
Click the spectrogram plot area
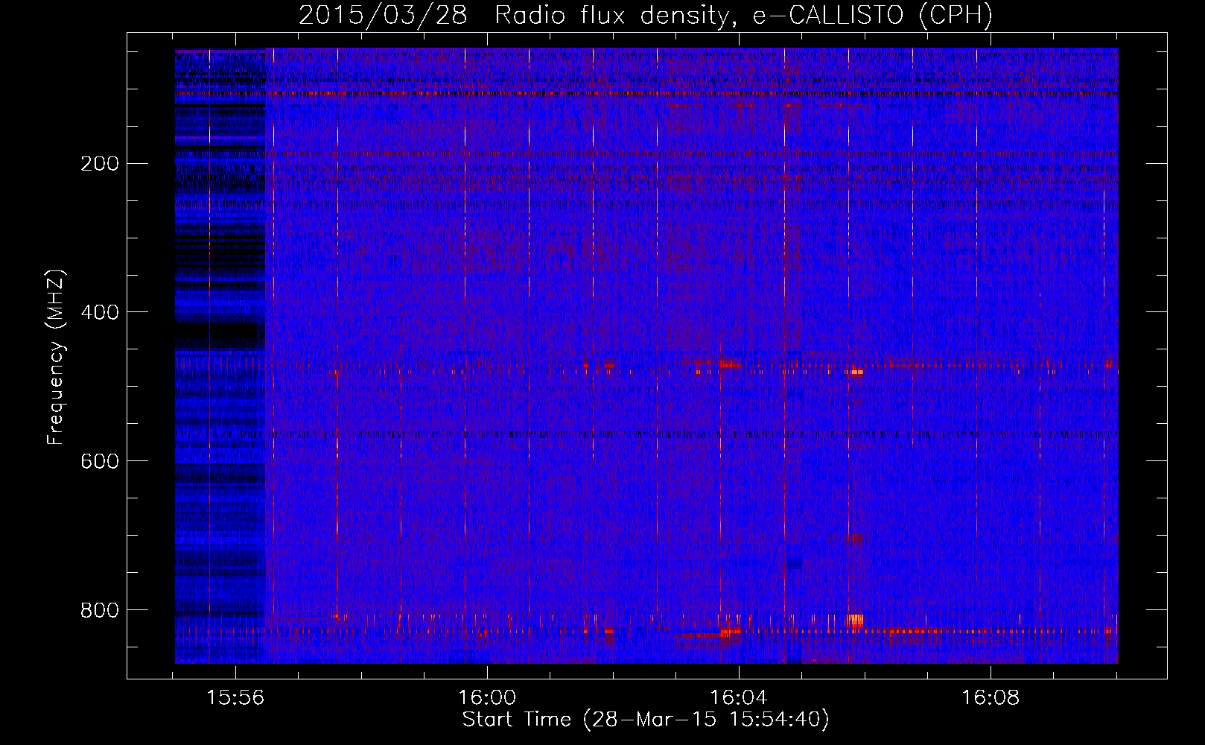tap(646, 355)
